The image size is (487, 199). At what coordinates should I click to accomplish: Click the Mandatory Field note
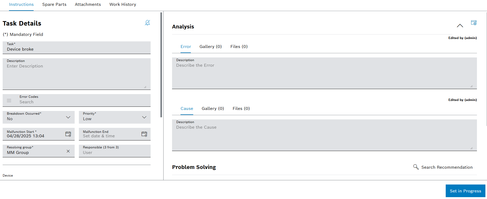23,35
